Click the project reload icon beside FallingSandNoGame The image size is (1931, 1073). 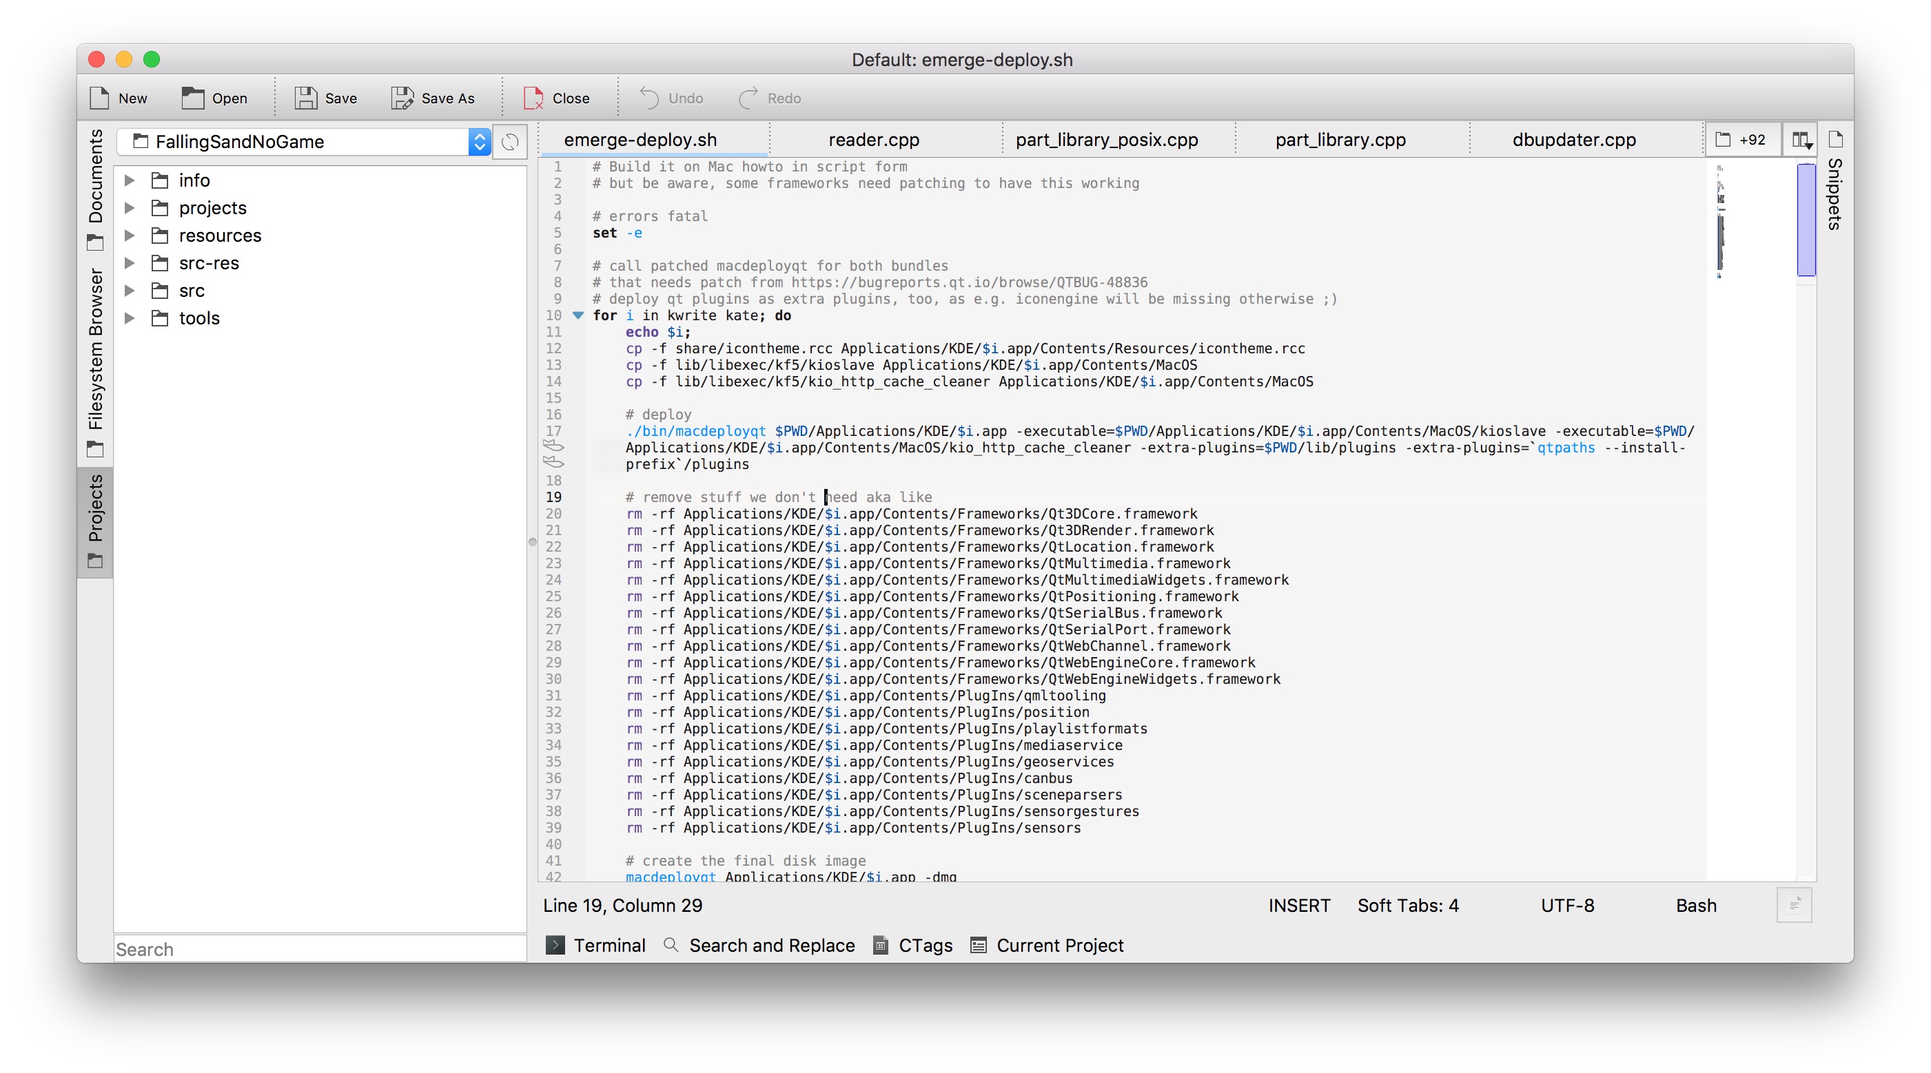click(x=511, y=142)
